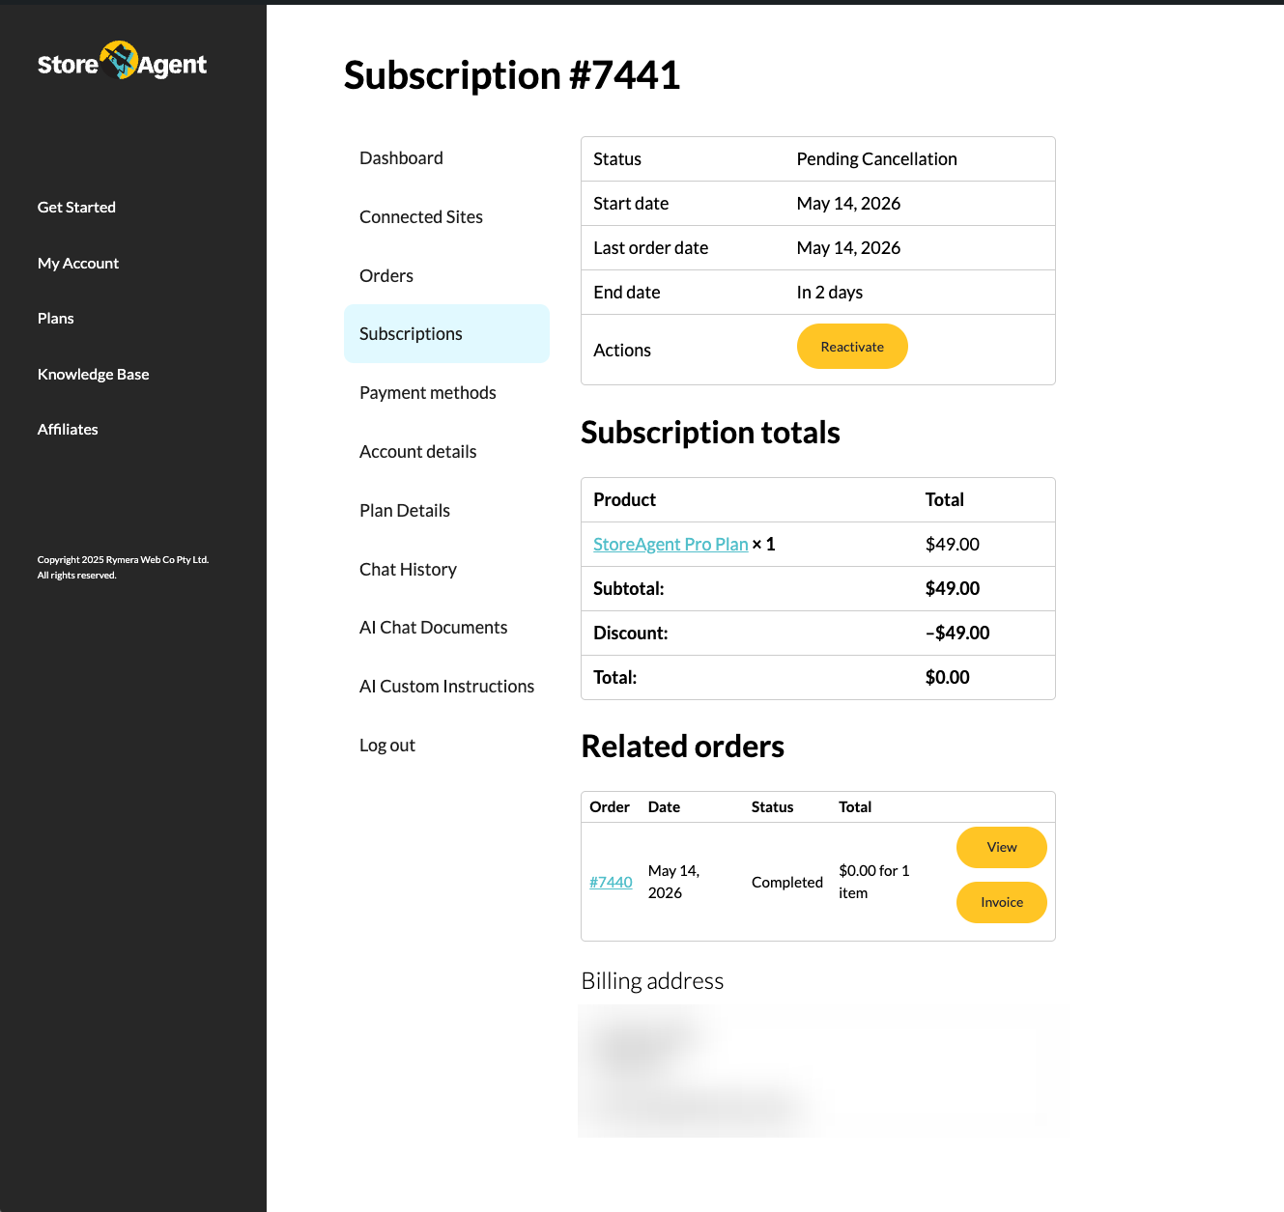Screen dimensions: 1284x1212
Task: Click the Billing address heading
Action: pyautogui.click(x=653, y=981)
